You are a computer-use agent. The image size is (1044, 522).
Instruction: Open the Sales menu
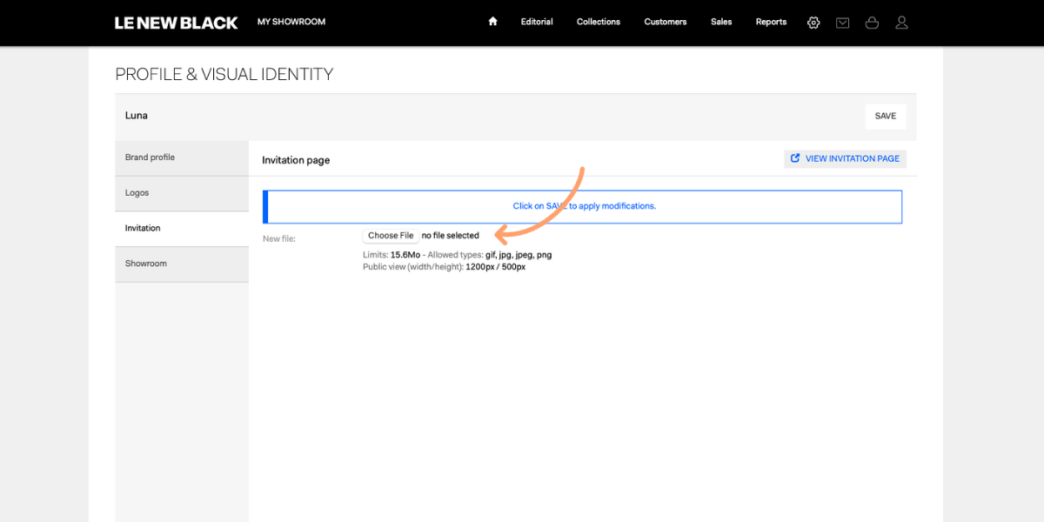point(721,22)
